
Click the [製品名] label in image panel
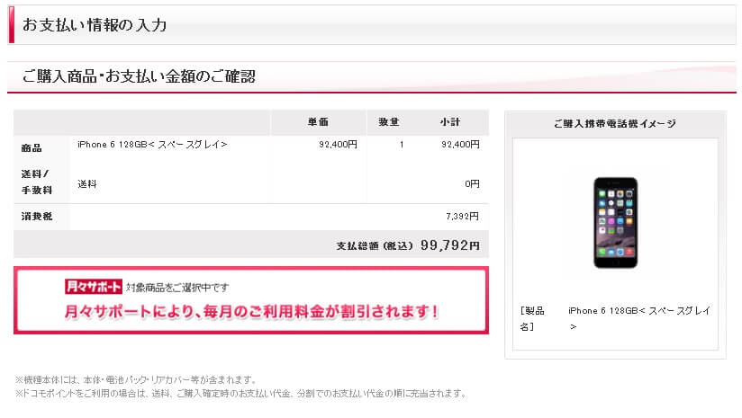click(x=532, y=318)
